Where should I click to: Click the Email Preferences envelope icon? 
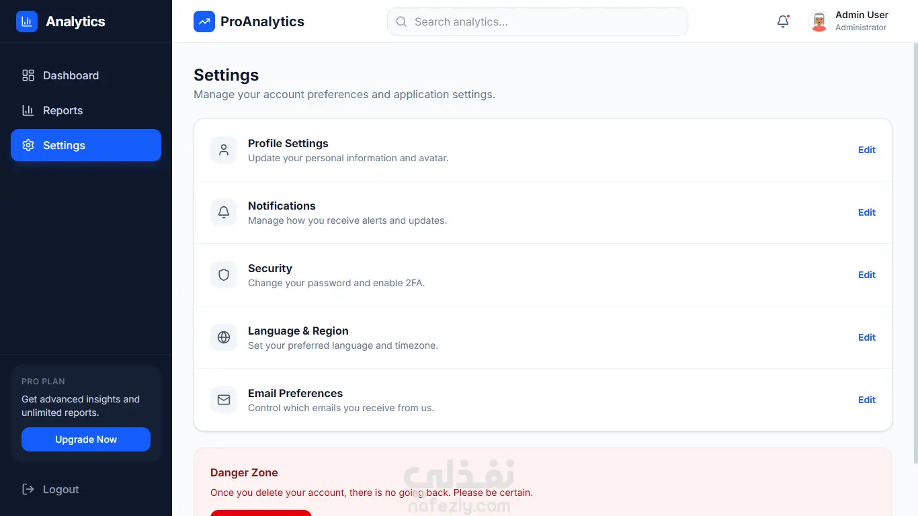coord(224,400)
